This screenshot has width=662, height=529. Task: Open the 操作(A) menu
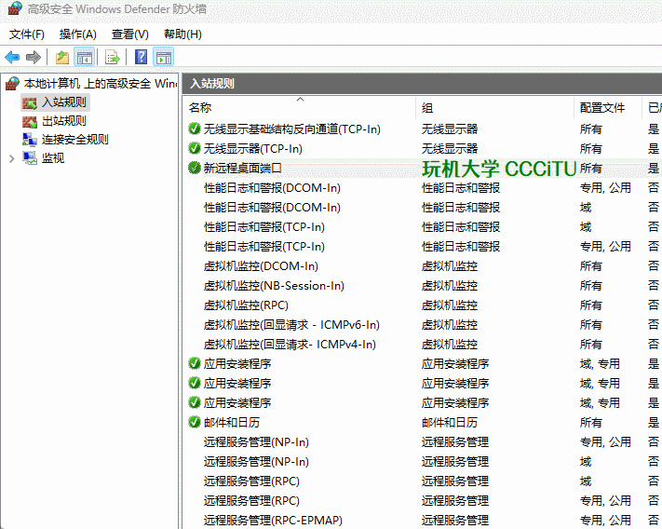78,34
